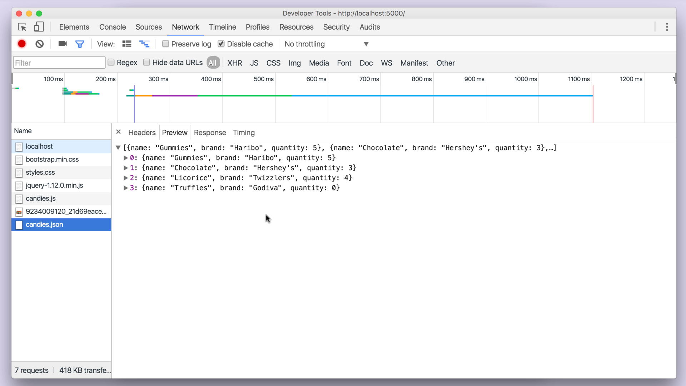Click the Filter input field
Viewport: 686px width, 386px height.
pyautogui.click(x=59, y=63)
